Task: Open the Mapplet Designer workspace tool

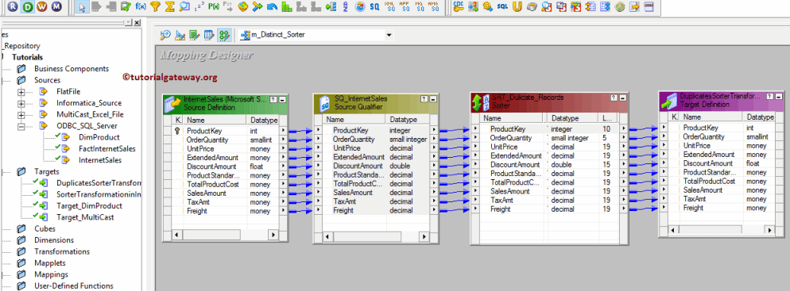Action: (209, 35)
